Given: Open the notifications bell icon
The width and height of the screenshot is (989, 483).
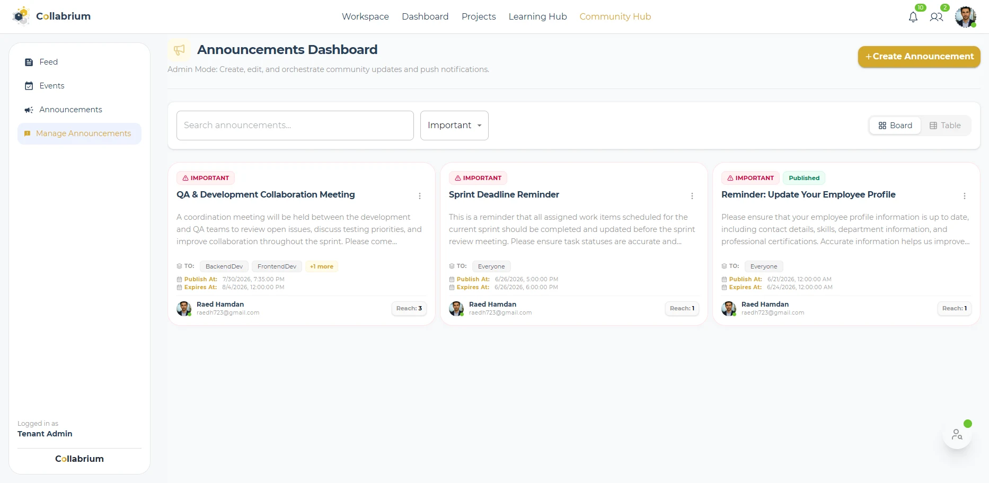Looking at the screenshot, I should coord(913,17).
